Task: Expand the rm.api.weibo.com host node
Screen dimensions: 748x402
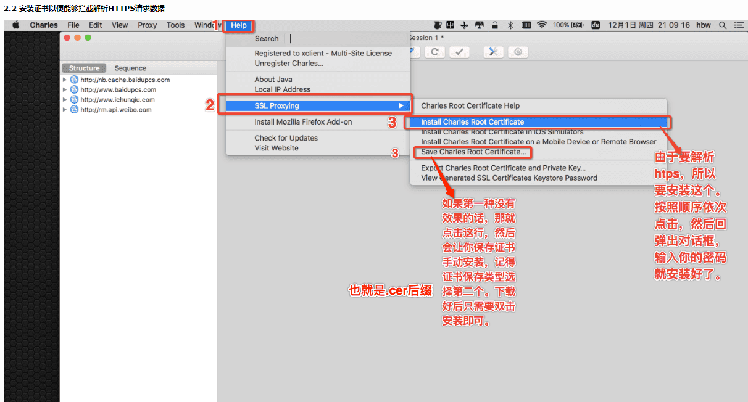Action: point(65,109)
